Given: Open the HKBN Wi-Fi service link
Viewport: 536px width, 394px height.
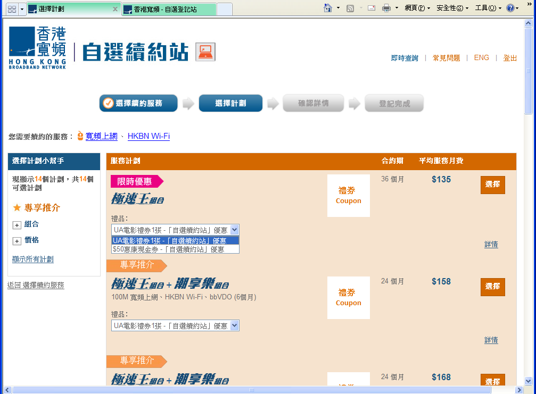Looking at the screenshot, I should (149, 136).
